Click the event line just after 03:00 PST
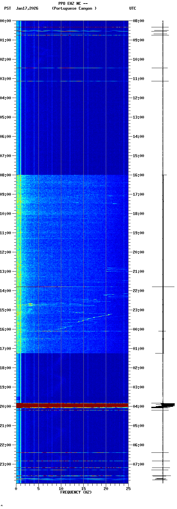The width and height of the screenshot is (177, 509). pyautogui.click(x=72, y=81)
